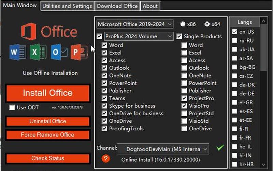Check Word under Single Products
Viewport: 273px width, 171px height.
point(184,45)
